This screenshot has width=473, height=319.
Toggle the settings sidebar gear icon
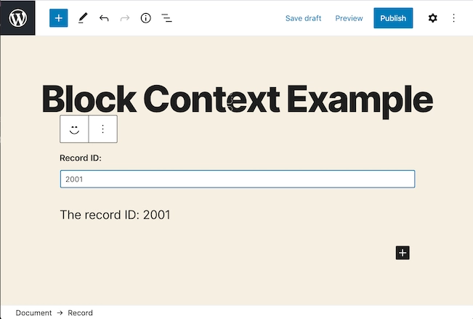432,18
